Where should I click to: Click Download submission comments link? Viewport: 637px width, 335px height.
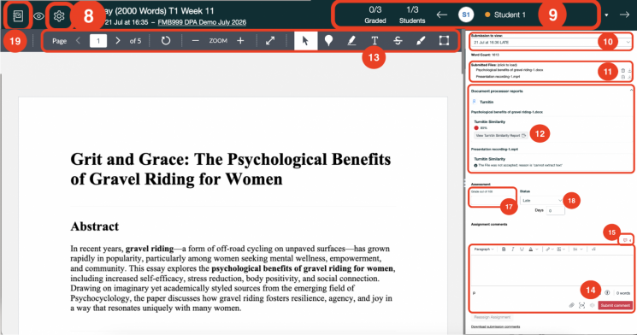495,326
